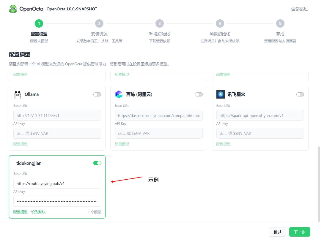324x239 pixels.
Task: Open 配置模型 link under Ollama
Action: [21, 144]
